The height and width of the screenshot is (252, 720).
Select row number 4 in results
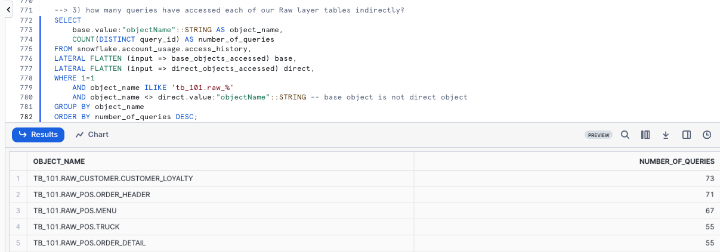(x=18, y=227)
